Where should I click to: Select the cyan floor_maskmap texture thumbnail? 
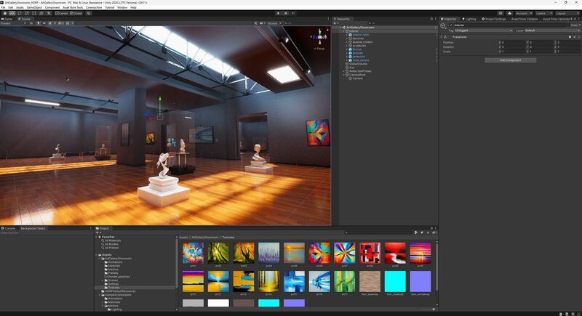396,282
